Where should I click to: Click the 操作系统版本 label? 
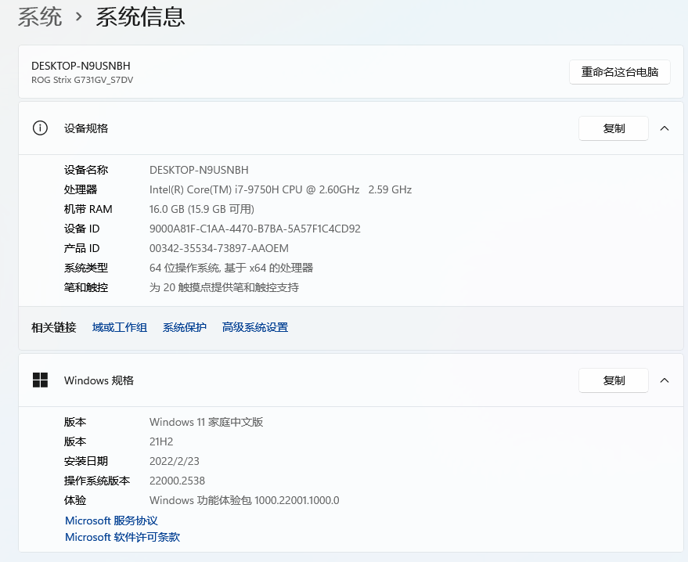click(x=97, y=481)
